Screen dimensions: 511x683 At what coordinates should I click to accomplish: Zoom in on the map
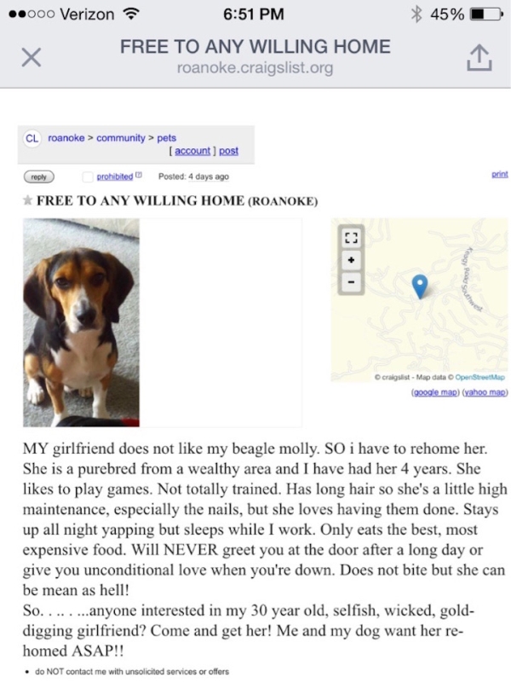click(x=352, y=260)
